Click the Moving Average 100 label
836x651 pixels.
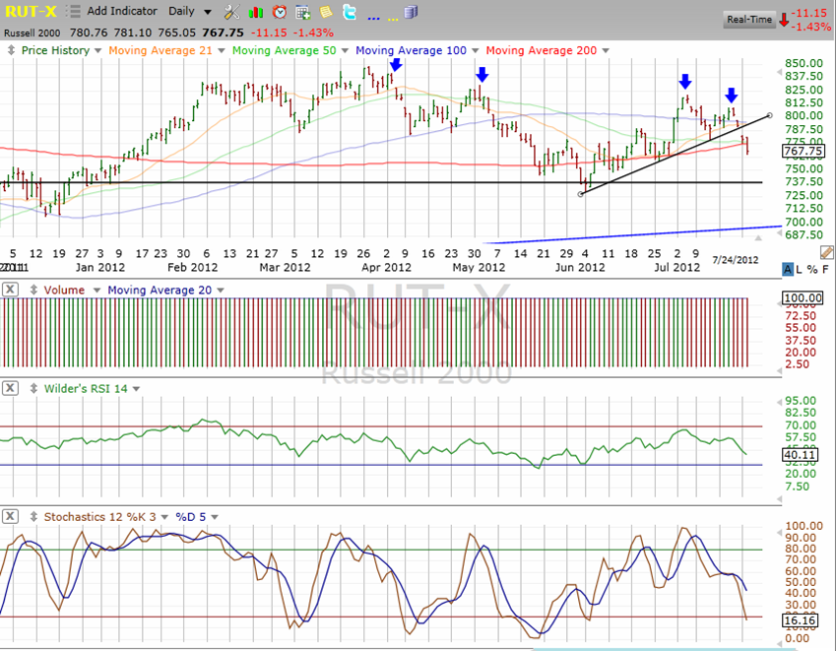click(x=411, y=50)
